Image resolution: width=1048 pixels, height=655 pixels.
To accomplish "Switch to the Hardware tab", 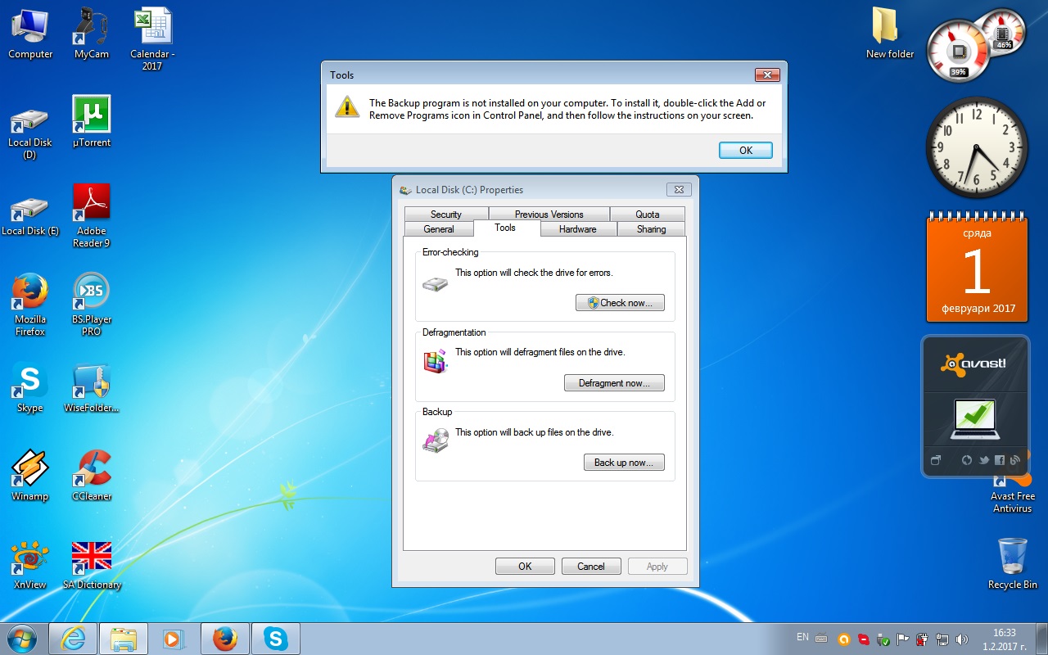I will (578, 229).
